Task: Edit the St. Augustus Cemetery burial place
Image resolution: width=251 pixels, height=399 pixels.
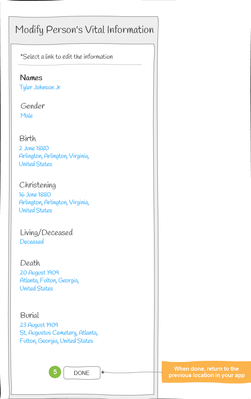Action: pos(59,337)
